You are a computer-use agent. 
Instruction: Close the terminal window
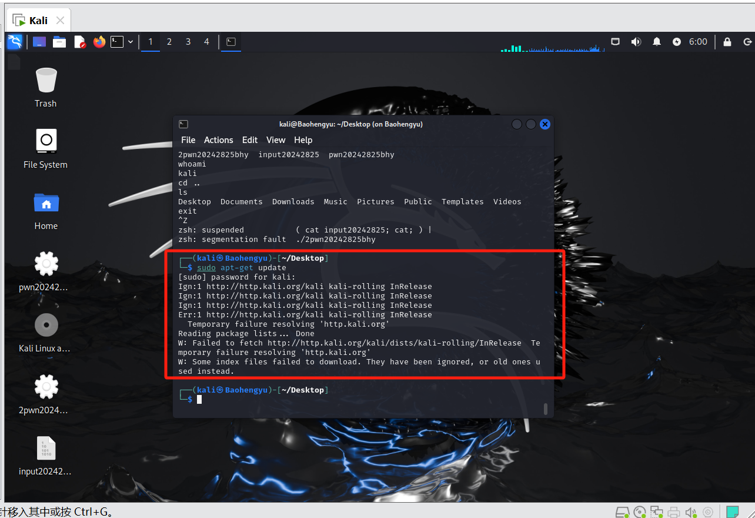[x=545, y=124]
